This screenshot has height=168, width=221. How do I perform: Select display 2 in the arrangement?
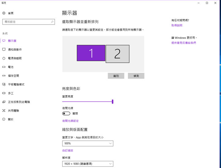pyautogui.click(x=118, y=54)
